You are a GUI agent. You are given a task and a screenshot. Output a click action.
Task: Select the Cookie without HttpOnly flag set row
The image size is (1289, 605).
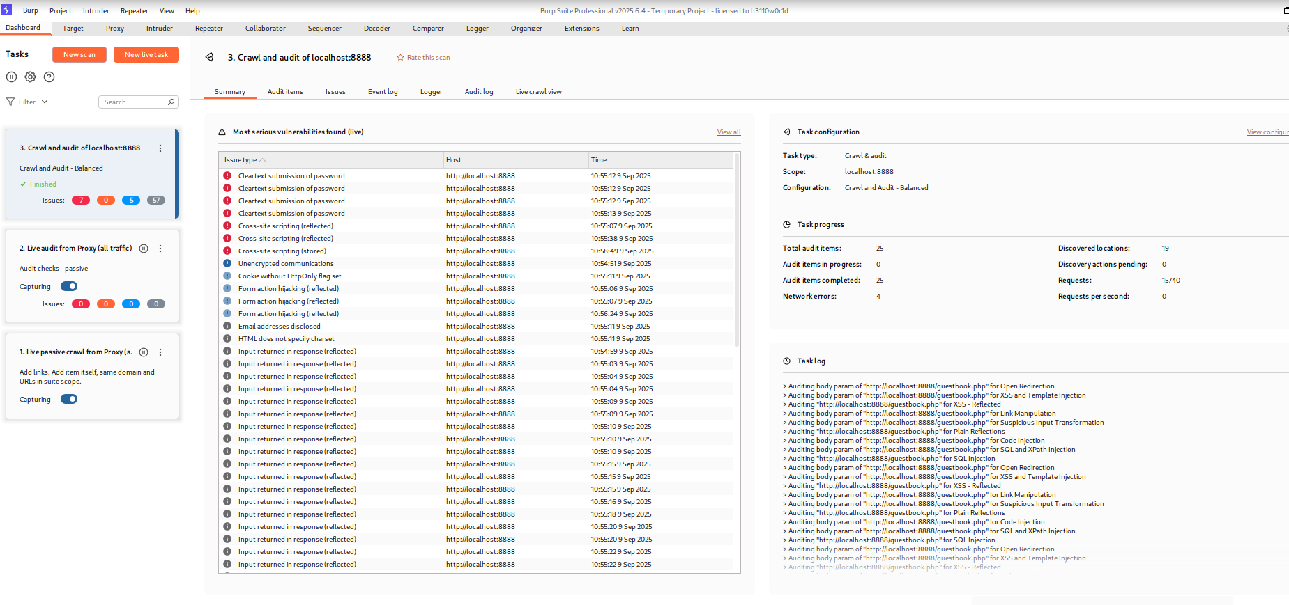pyautogui.click(x=476, y=276)
